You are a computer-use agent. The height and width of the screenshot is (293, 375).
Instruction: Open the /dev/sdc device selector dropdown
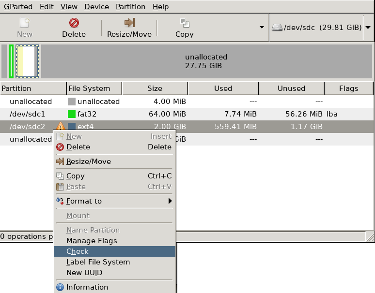point(368,28)
